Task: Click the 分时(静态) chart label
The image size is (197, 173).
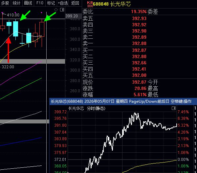Action: point(96,108)
